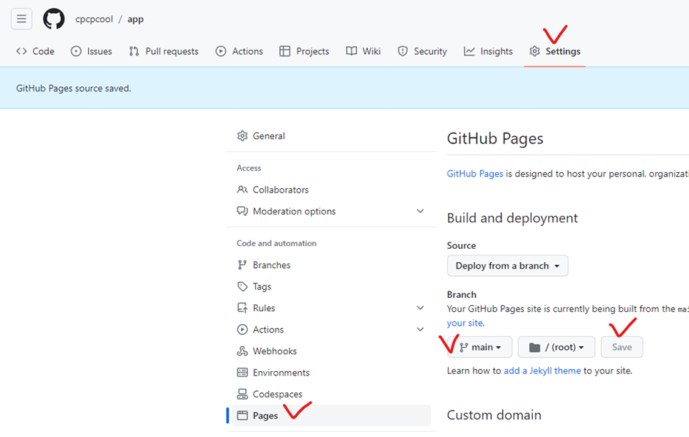Click the ruleset icon beside Rules
This screenshot has height=437, width=689.
pyautogui.click(x=242, y=308)
